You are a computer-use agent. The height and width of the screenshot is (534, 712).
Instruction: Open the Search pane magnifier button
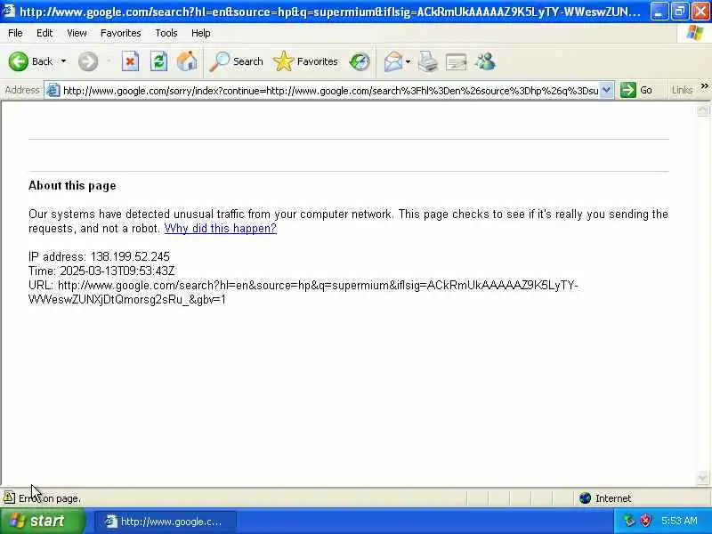pyautogui.click(x=236, y=61)
